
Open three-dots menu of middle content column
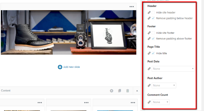[x=86, y=103]
